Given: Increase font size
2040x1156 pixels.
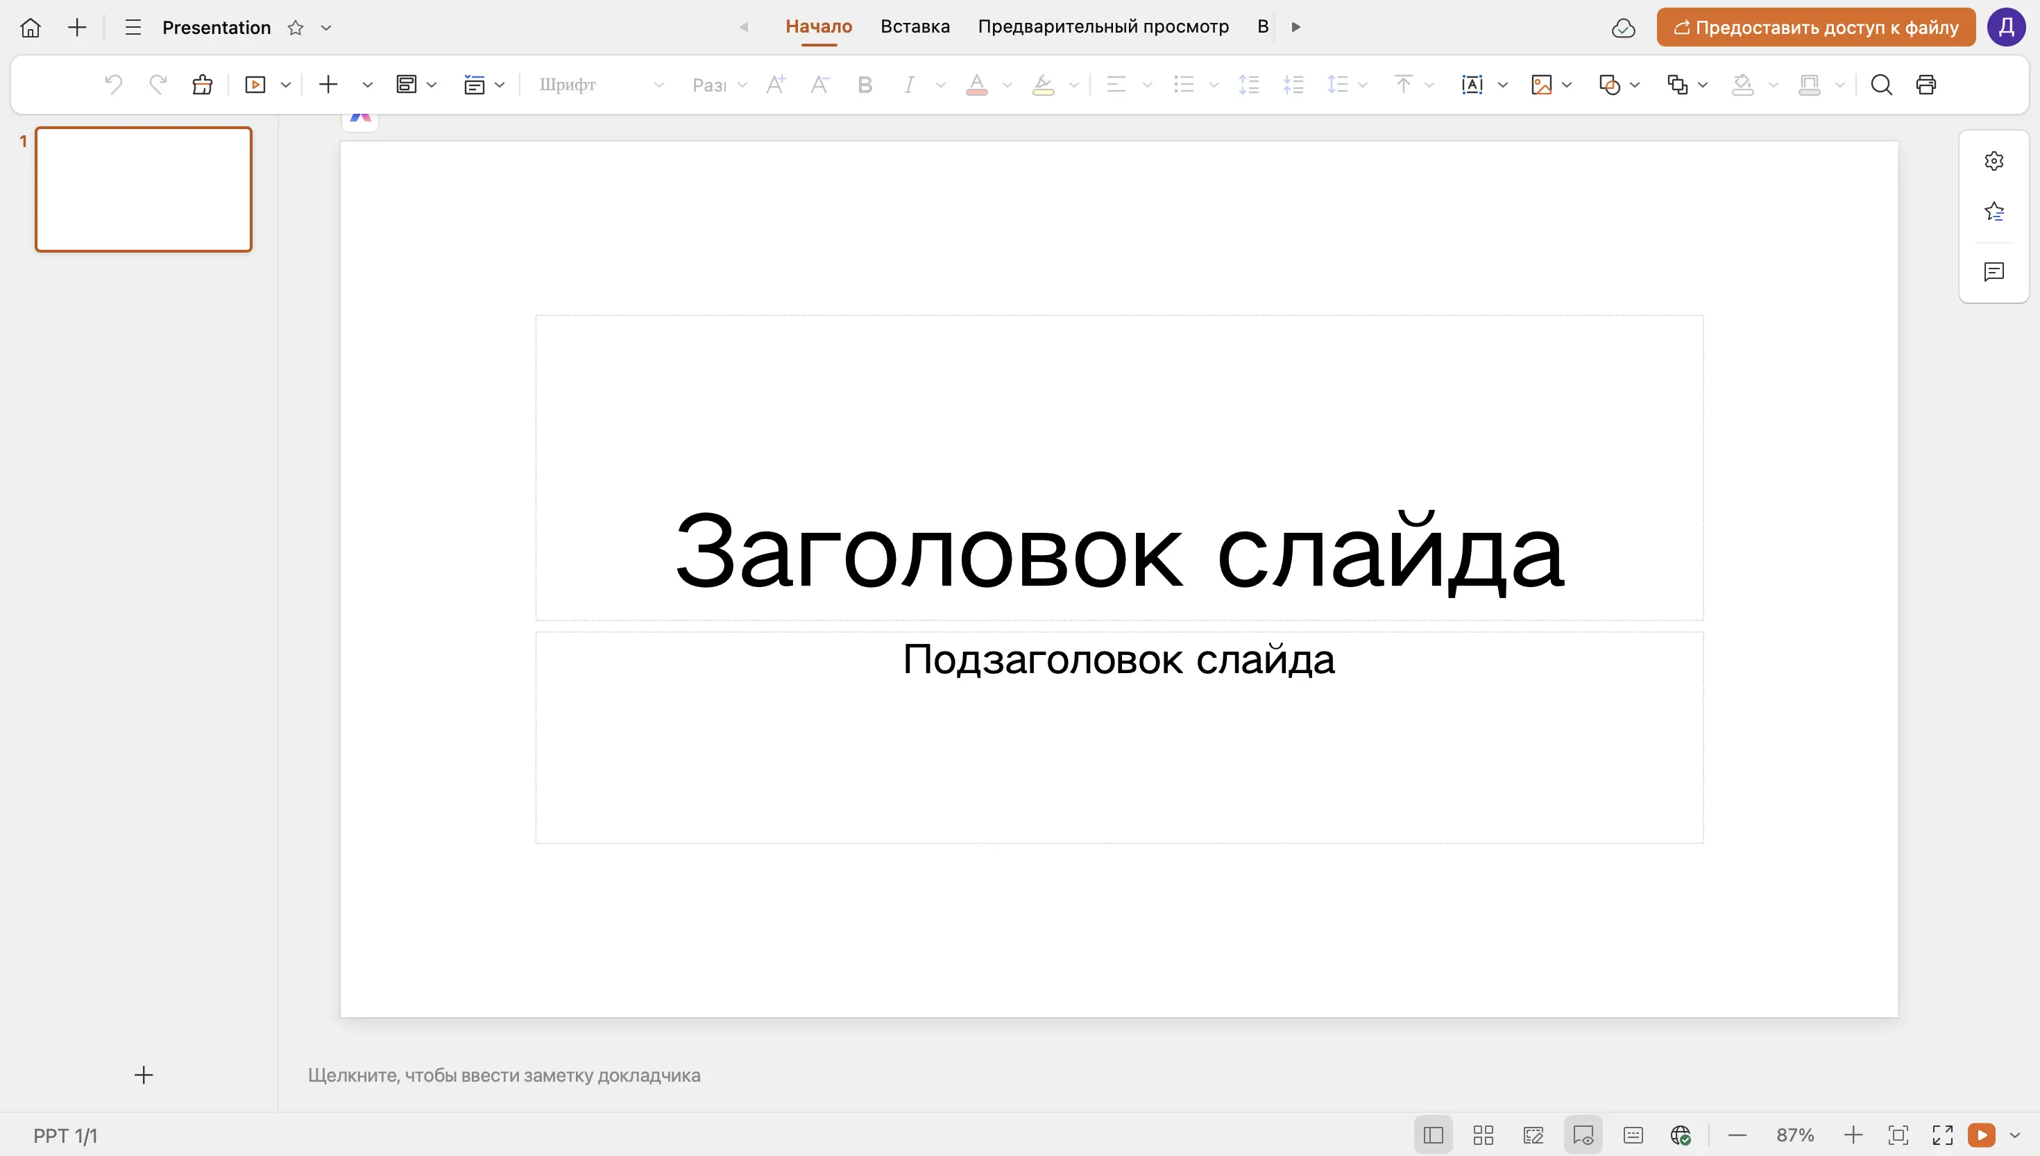Looking at the screenshot, I should pyautogui.click(x=776, y=84).
